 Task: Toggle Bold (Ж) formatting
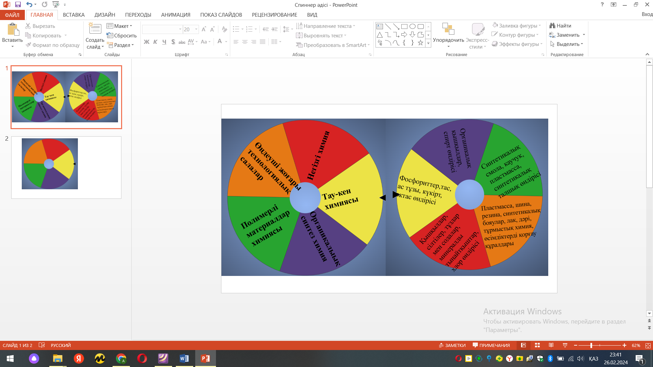147,42
